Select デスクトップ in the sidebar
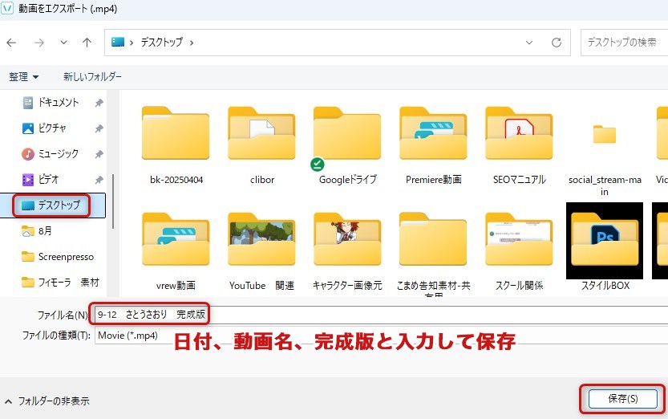This screenshot has width=668, height=419. pos(59,205)
